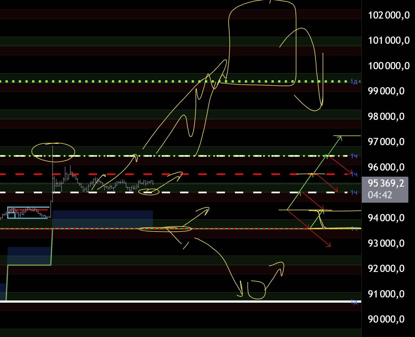The image size is (415, 337).
Task: Select the 1д label on solid white line
Action: tap(354, 302)
